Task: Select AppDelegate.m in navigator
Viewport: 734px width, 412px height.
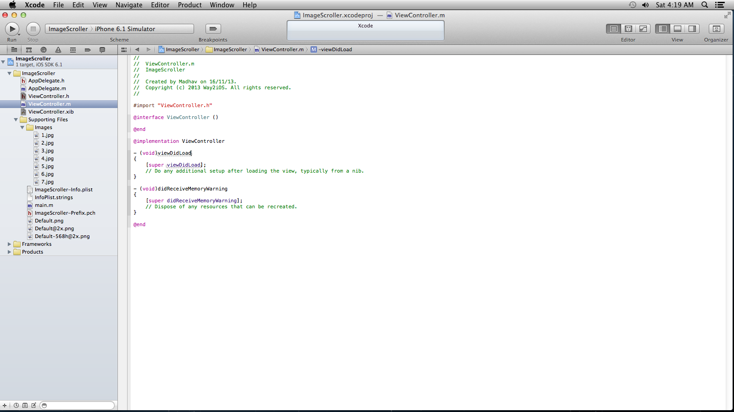Action: tap(47, 88)
